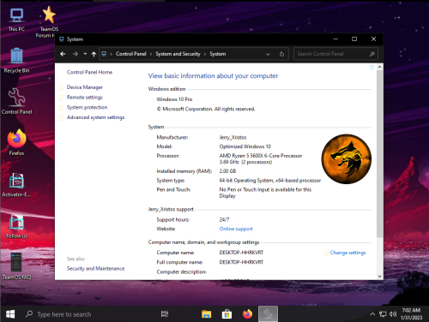Click Control Panel in the breadcrumb
This screenshot has width=429, height=322.
130,54
